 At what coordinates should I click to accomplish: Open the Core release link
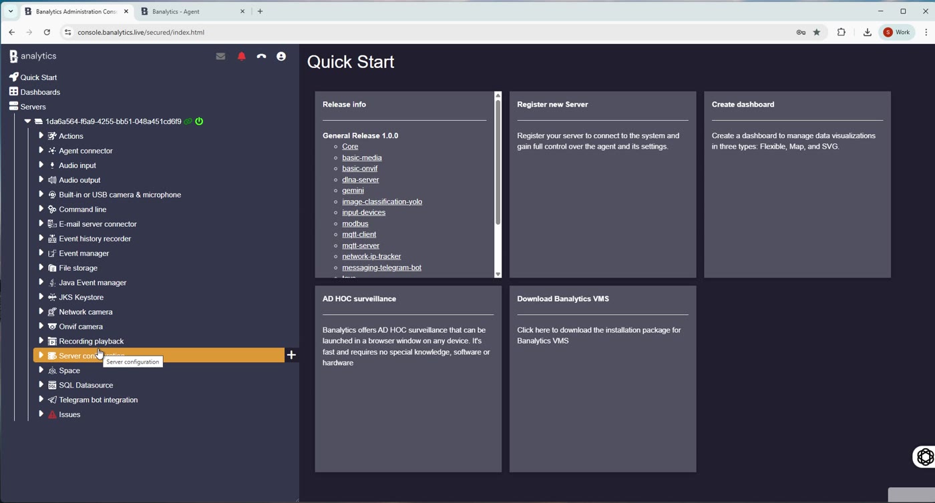(350, 147)
